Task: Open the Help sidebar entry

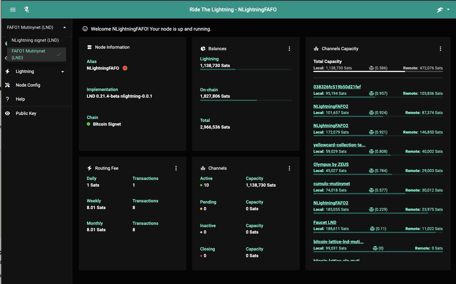Action: click(20, 99)
